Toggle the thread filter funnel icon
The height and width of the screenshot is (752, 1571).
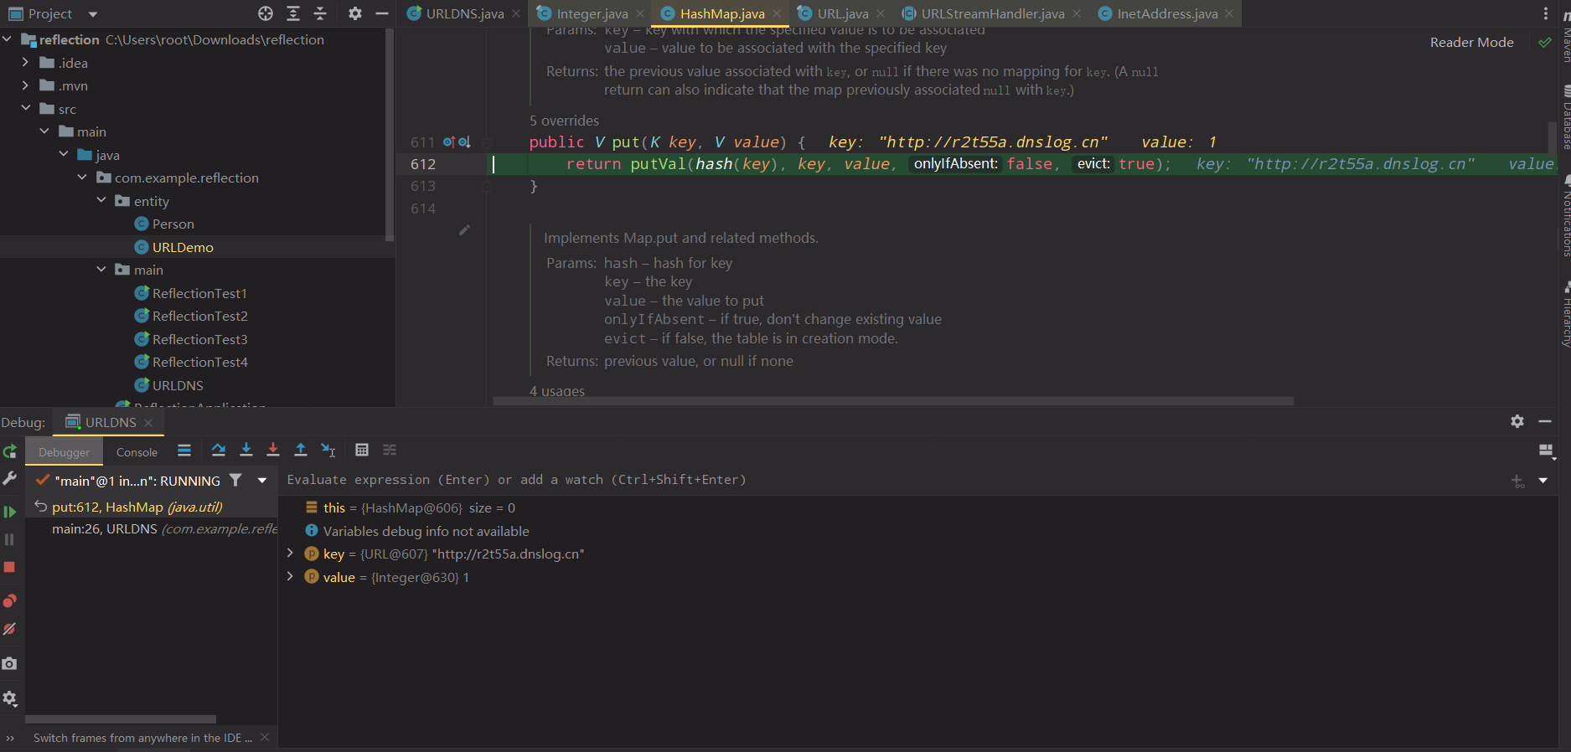click(x=236, y=481)
